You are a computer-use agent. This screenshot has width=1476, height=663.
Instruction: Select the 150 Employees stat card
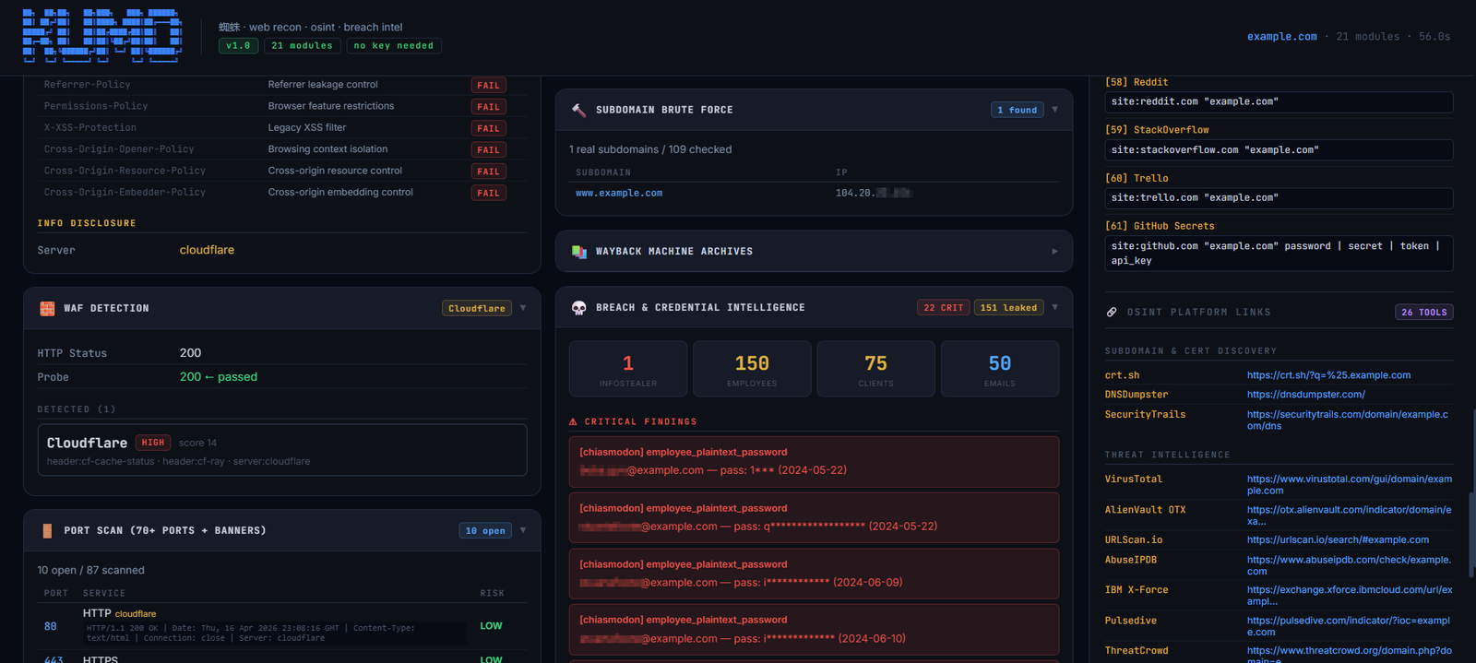click(752, 369)
